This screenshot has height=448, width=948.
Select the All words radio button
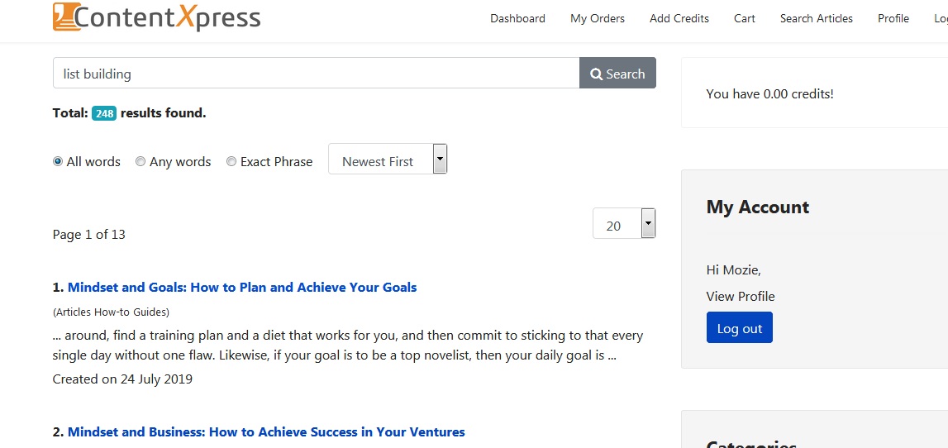57,161
